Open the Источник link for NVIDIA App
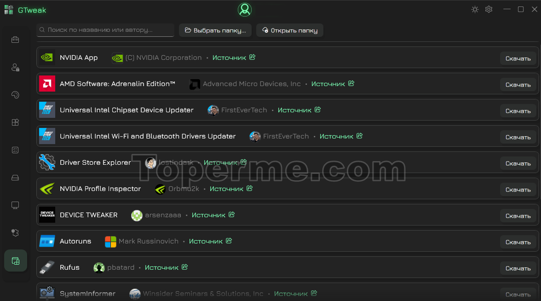Image resolution: width=541 pixels, height=301 pixels. (234, 58)
